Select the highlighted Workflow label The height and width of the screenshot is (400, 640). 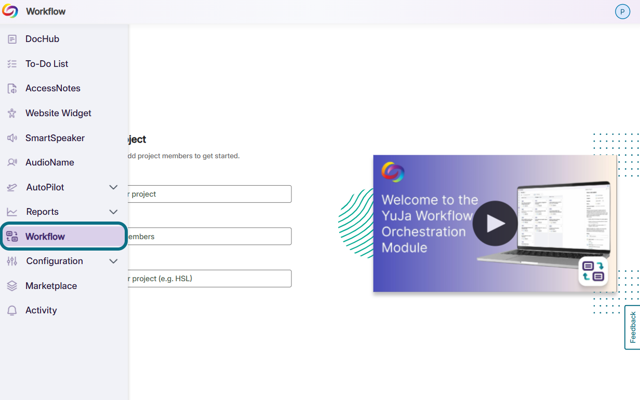point(45,237)
